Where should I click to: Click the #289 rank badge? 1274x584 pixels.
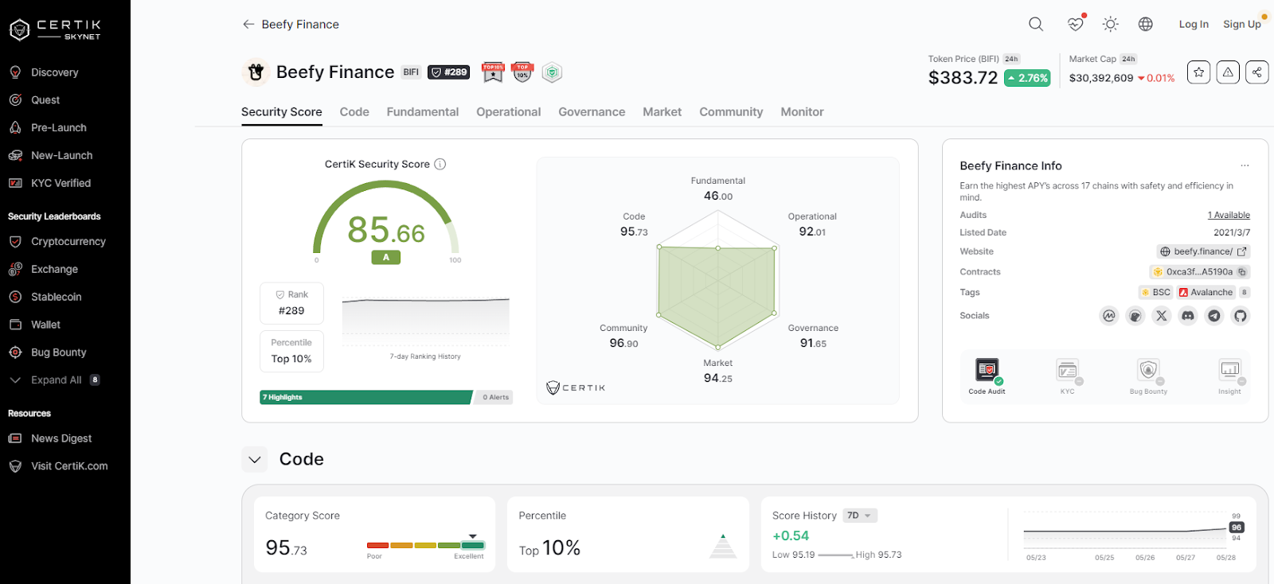coord(449,72)
